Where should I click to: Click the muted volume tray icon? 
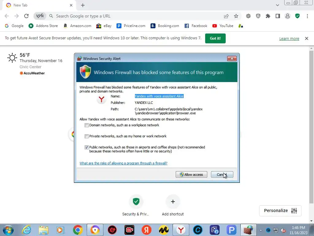[283, 230]
